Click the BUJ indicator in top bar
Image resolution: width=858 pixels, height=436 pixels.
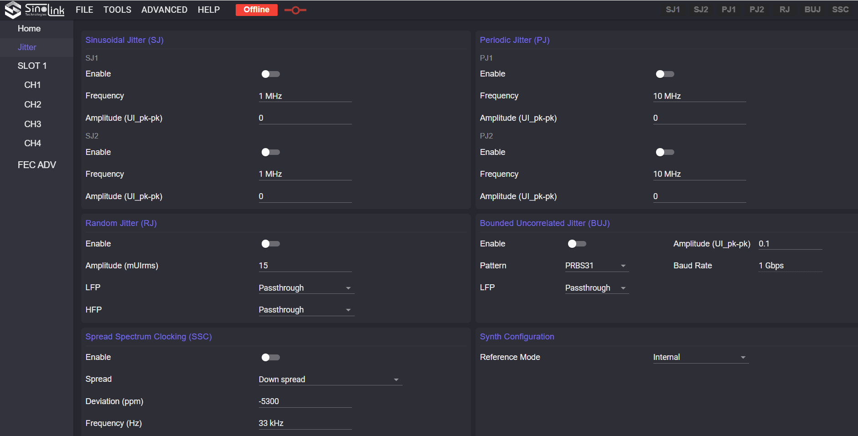click(812, 10)
